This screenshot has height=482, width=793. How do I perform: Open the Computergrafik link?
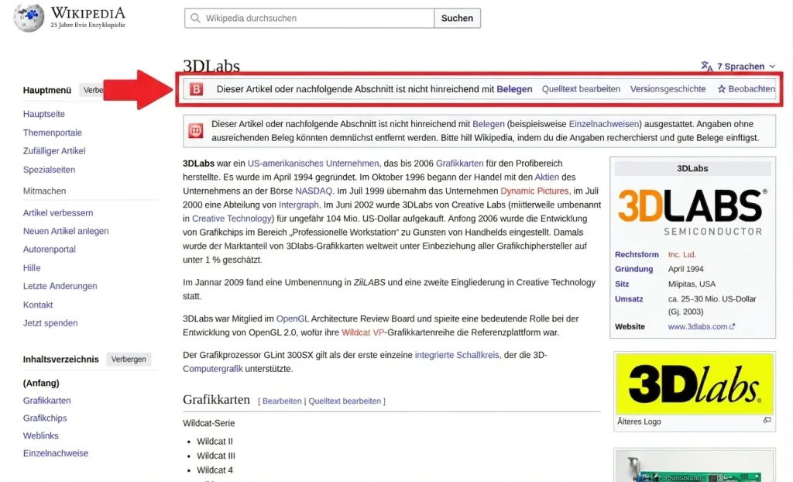212,369
